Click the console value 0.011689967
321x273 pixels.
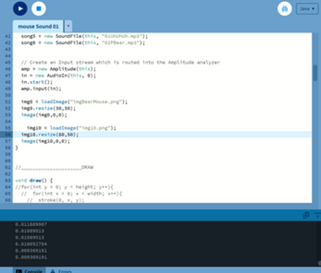pos(31,224)
